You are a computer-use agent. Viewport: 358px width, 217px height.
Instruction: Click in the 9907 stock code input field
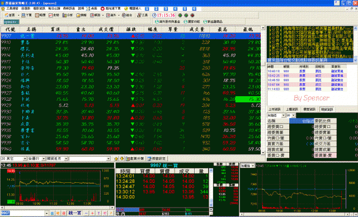[22, 213]
